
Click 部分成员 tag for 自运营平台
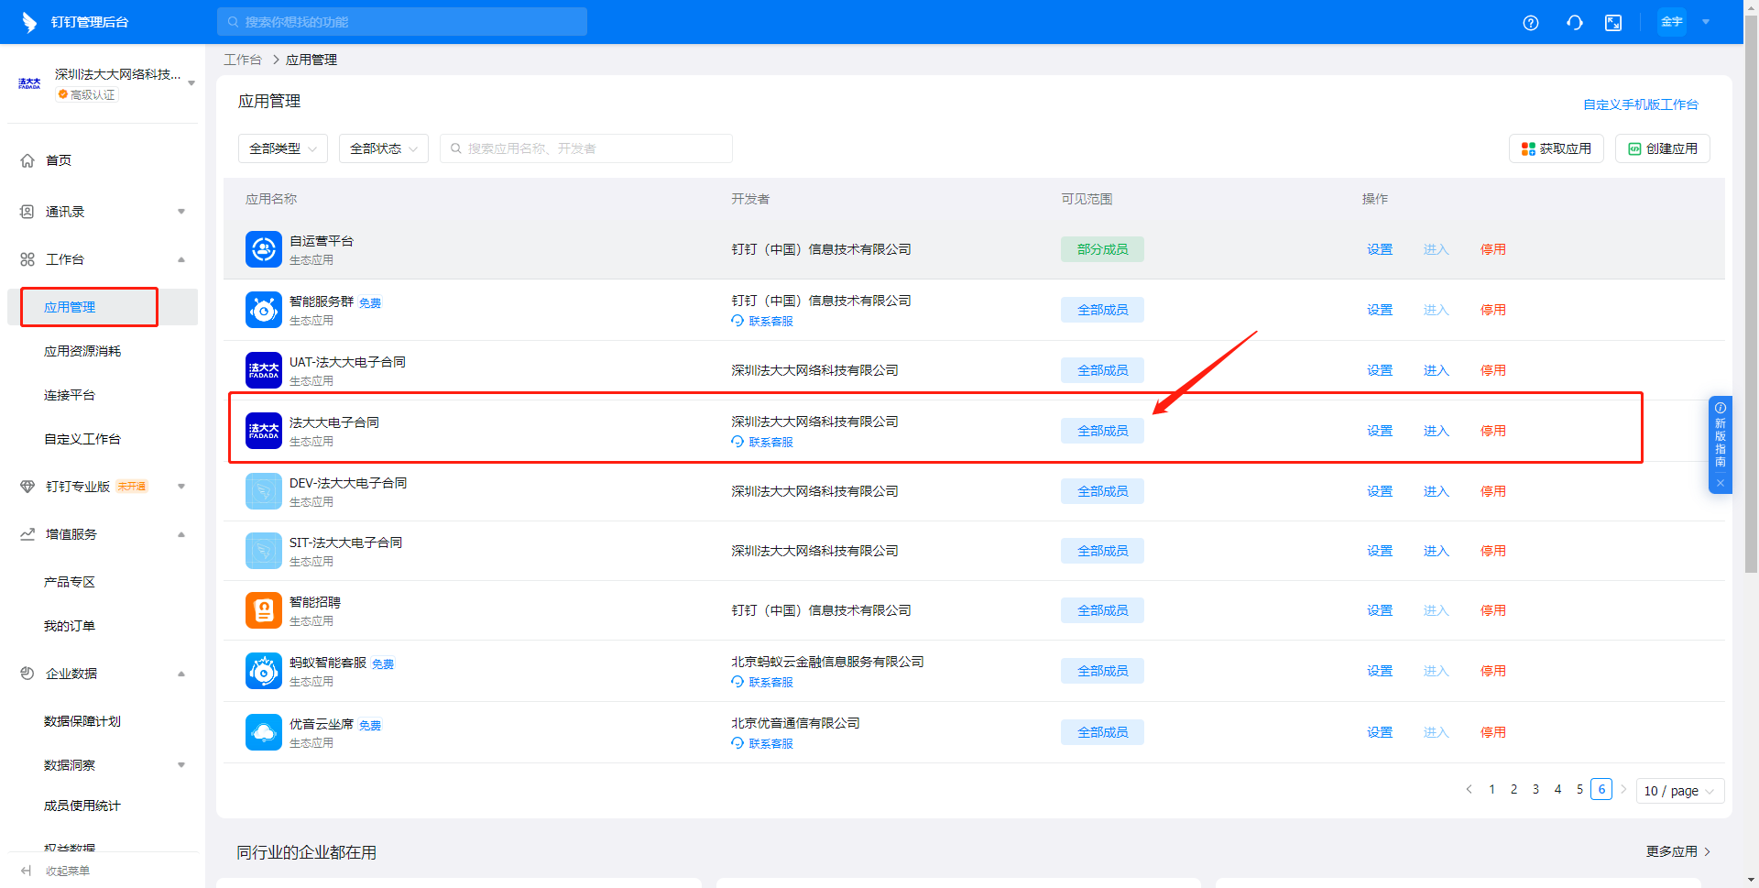click(x=1102, y=249)
